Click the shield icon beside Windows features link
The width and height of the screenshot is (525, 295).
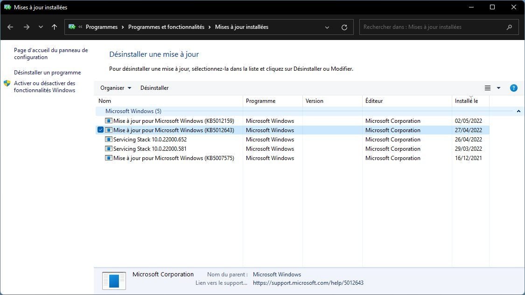[x=7, y=83]
